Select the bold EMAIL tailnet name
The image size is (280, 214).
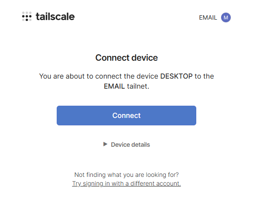[115, 86]
